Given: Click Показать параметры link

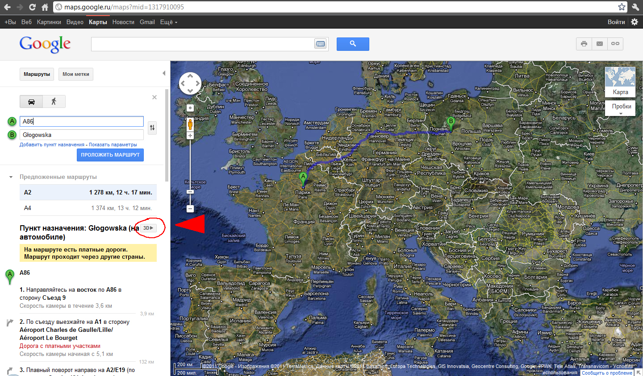Looking at the screenshot, I should pos(113,145).
